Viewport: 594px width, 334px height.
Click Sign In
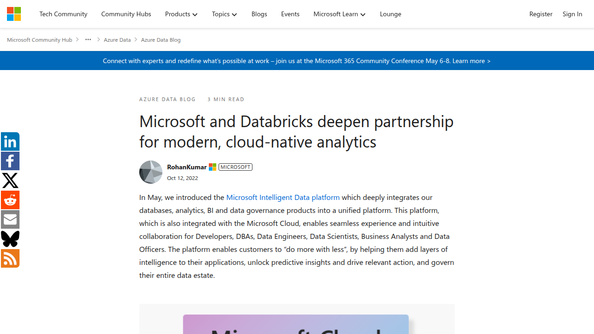pyautogui.click(x=572, y=14)
